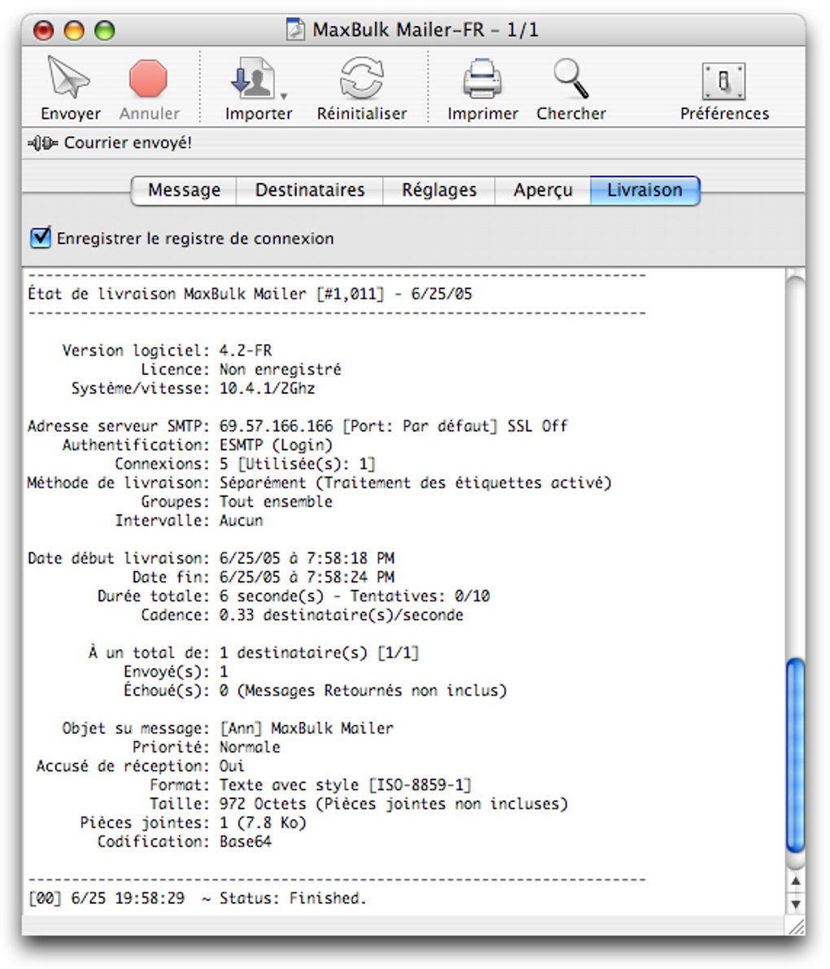
Task: Click the 'Envoyé(s): 1' line
Action: coord(176,671)
